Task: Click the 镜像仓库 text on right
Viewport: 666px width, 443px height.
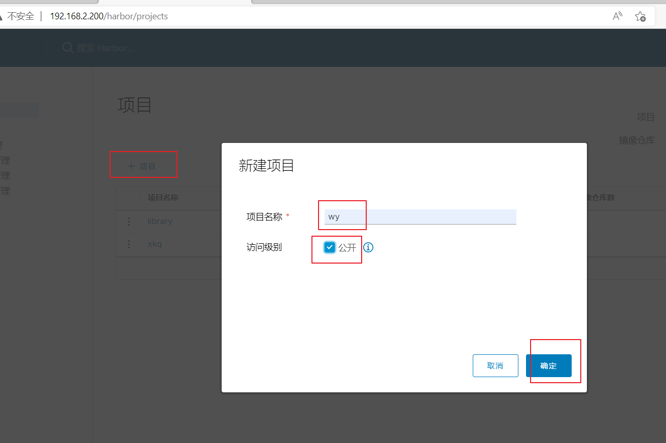Action: [637, 140]
